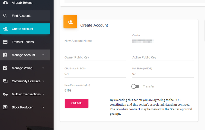This screenshot has width=205, height=130.
Task: Click the Block Producer list icon
Action: coord(5,107)
